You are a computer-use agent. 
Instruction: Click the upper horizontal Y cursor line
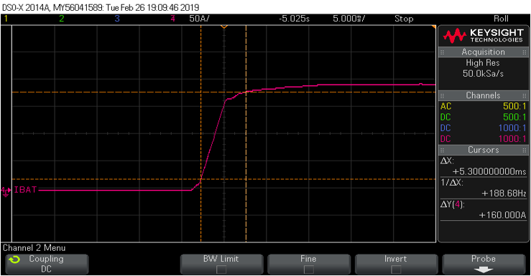pos(223,92)
